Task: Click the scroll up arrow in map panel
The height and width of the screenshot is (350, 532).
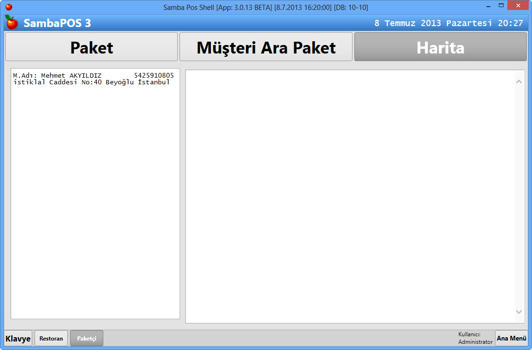Action: point(519,82)
